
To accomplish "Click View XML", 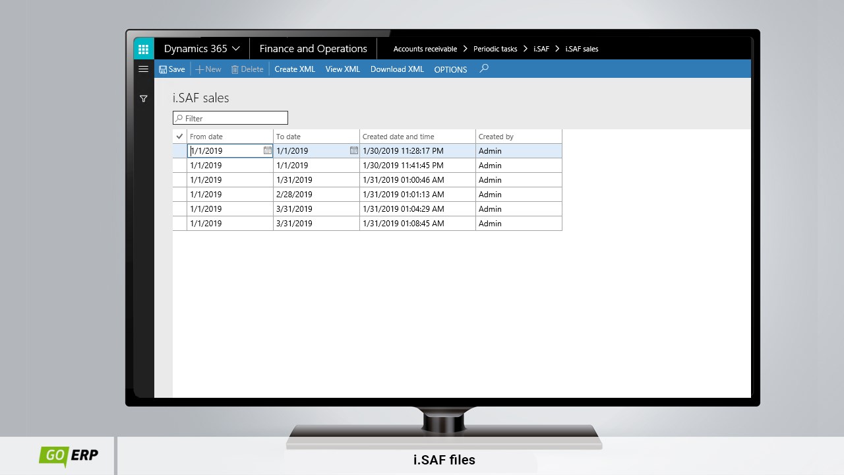I will (343, 69).
